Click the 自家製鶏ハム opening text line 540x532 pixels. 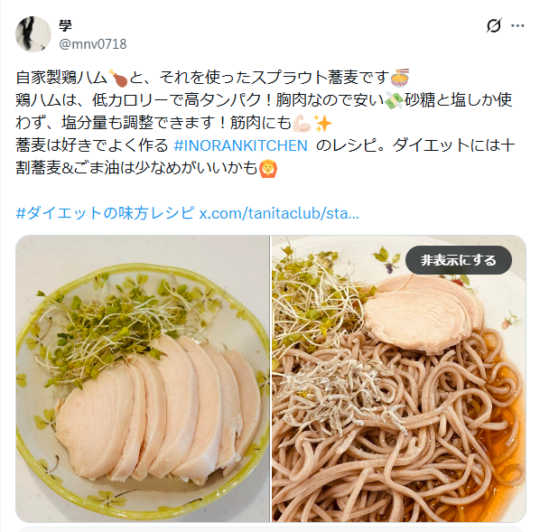(212, 78)
